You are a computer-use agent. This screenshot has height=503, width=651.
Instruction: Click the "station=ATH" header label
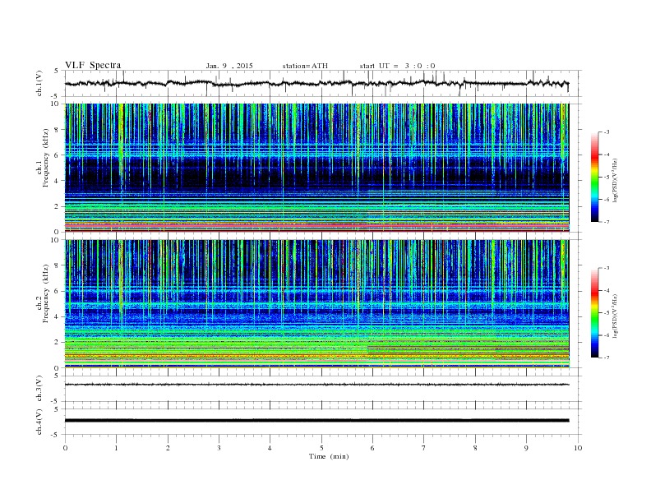click(305, 66)
